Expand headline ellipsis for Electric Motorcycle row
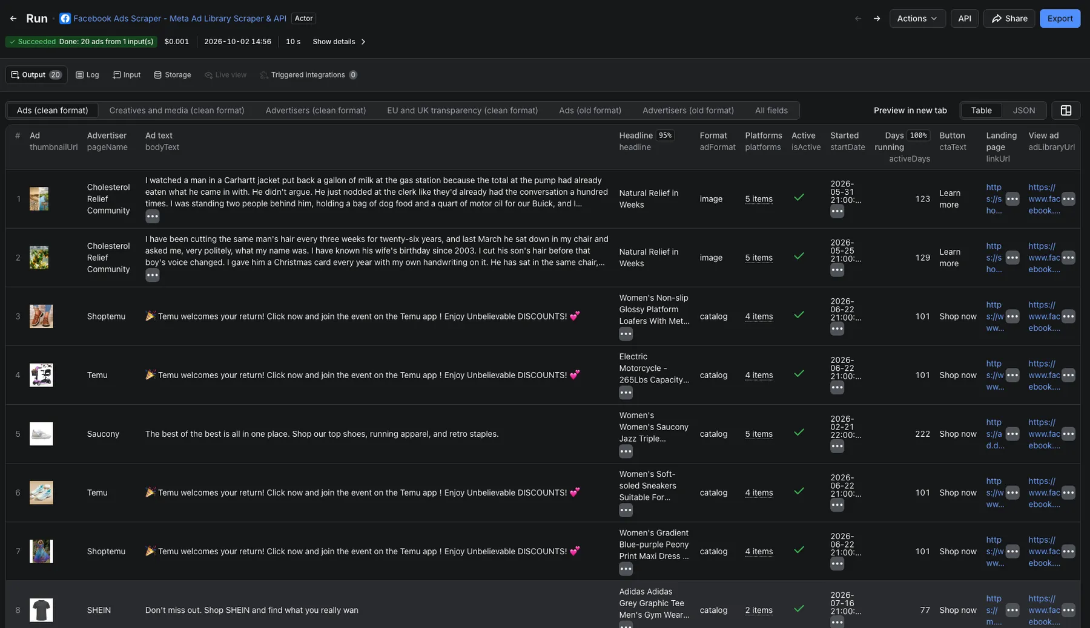This screenshot has height=628, width=1090. click(x=626, y=392)
